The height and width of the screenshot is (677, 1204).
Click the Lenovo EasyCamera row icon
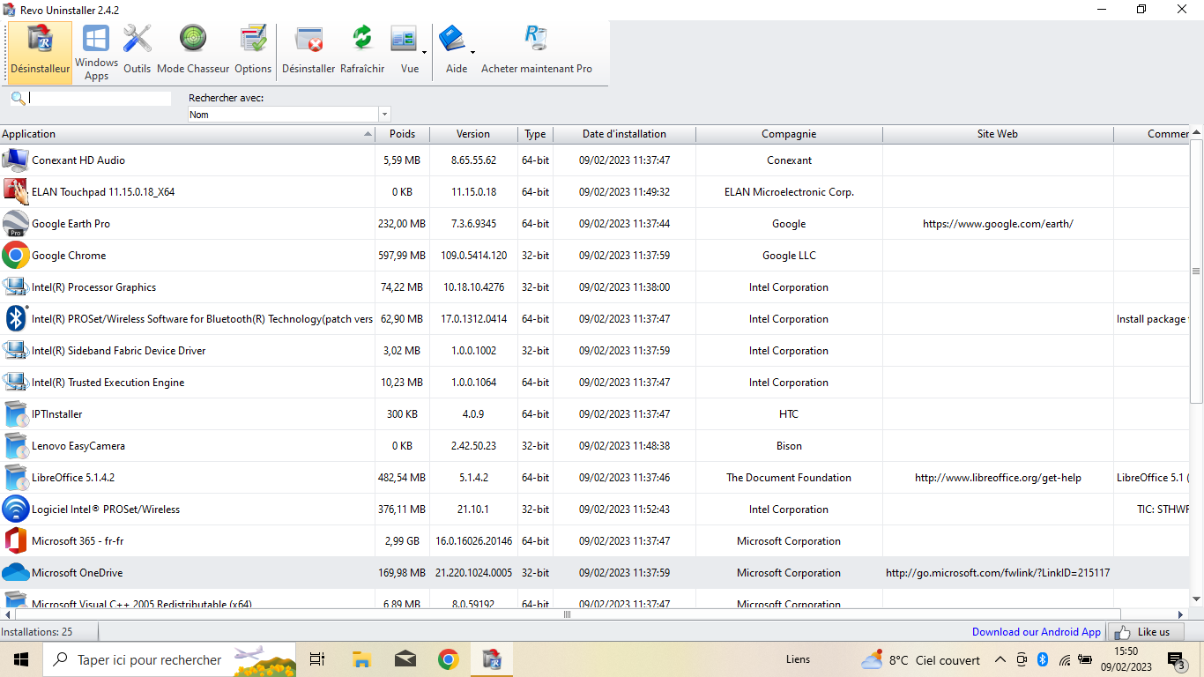15,446
